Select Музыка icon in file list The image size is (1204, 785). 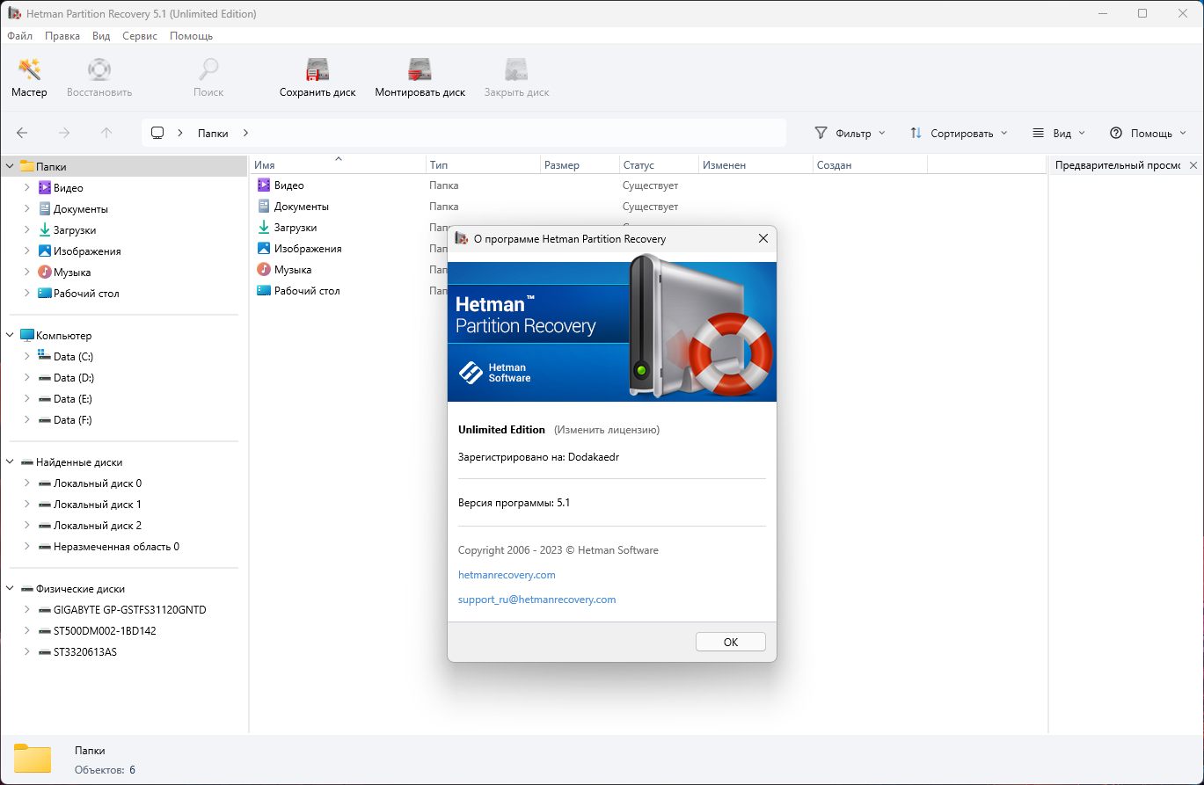264,270
